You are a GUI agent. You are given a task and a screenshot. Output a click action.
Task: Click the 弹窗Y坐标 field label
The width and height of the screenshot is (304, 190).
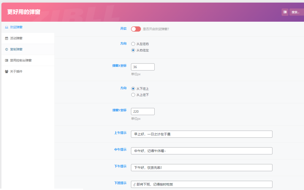(119, 110)
